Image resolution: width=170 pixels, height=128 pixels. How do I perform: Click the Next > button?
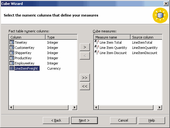[x=84, y=120]
